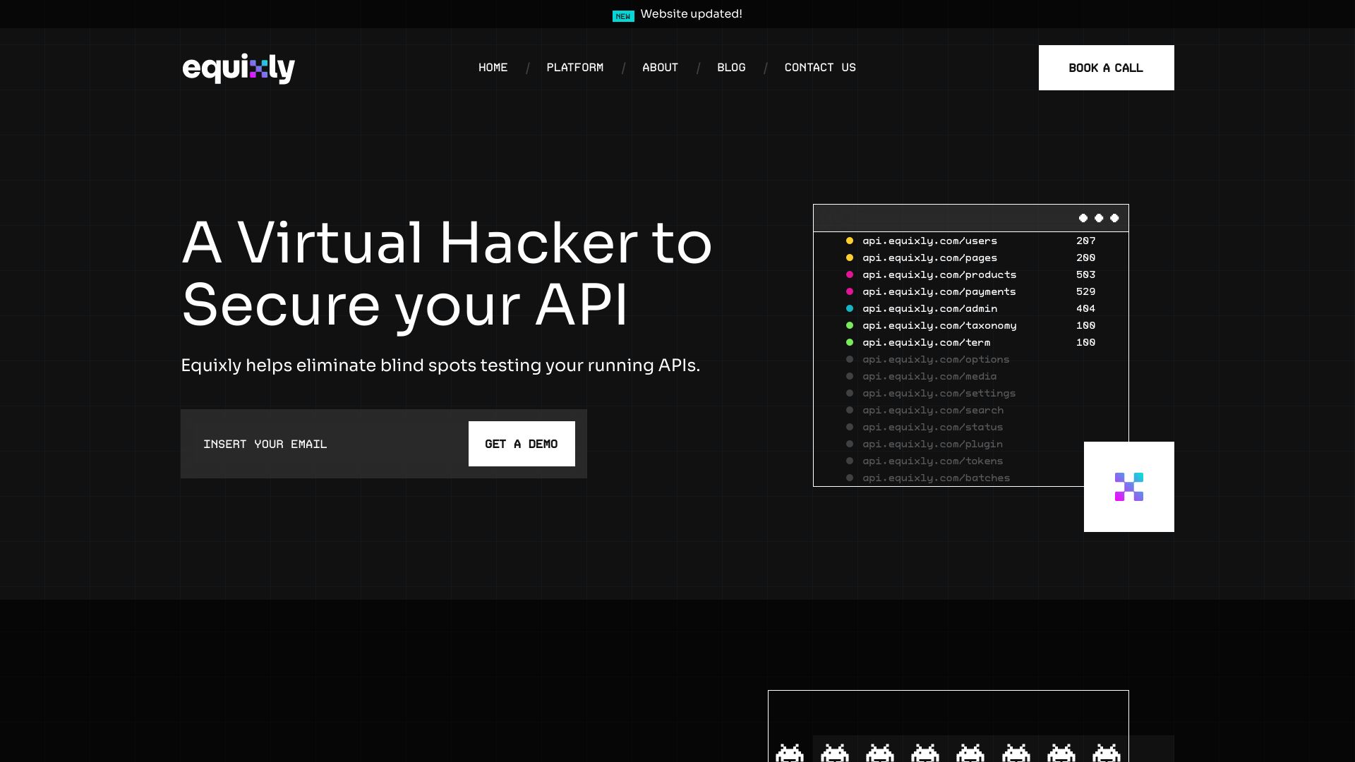Click the three dots in terminal window header

pos(1098,219)
